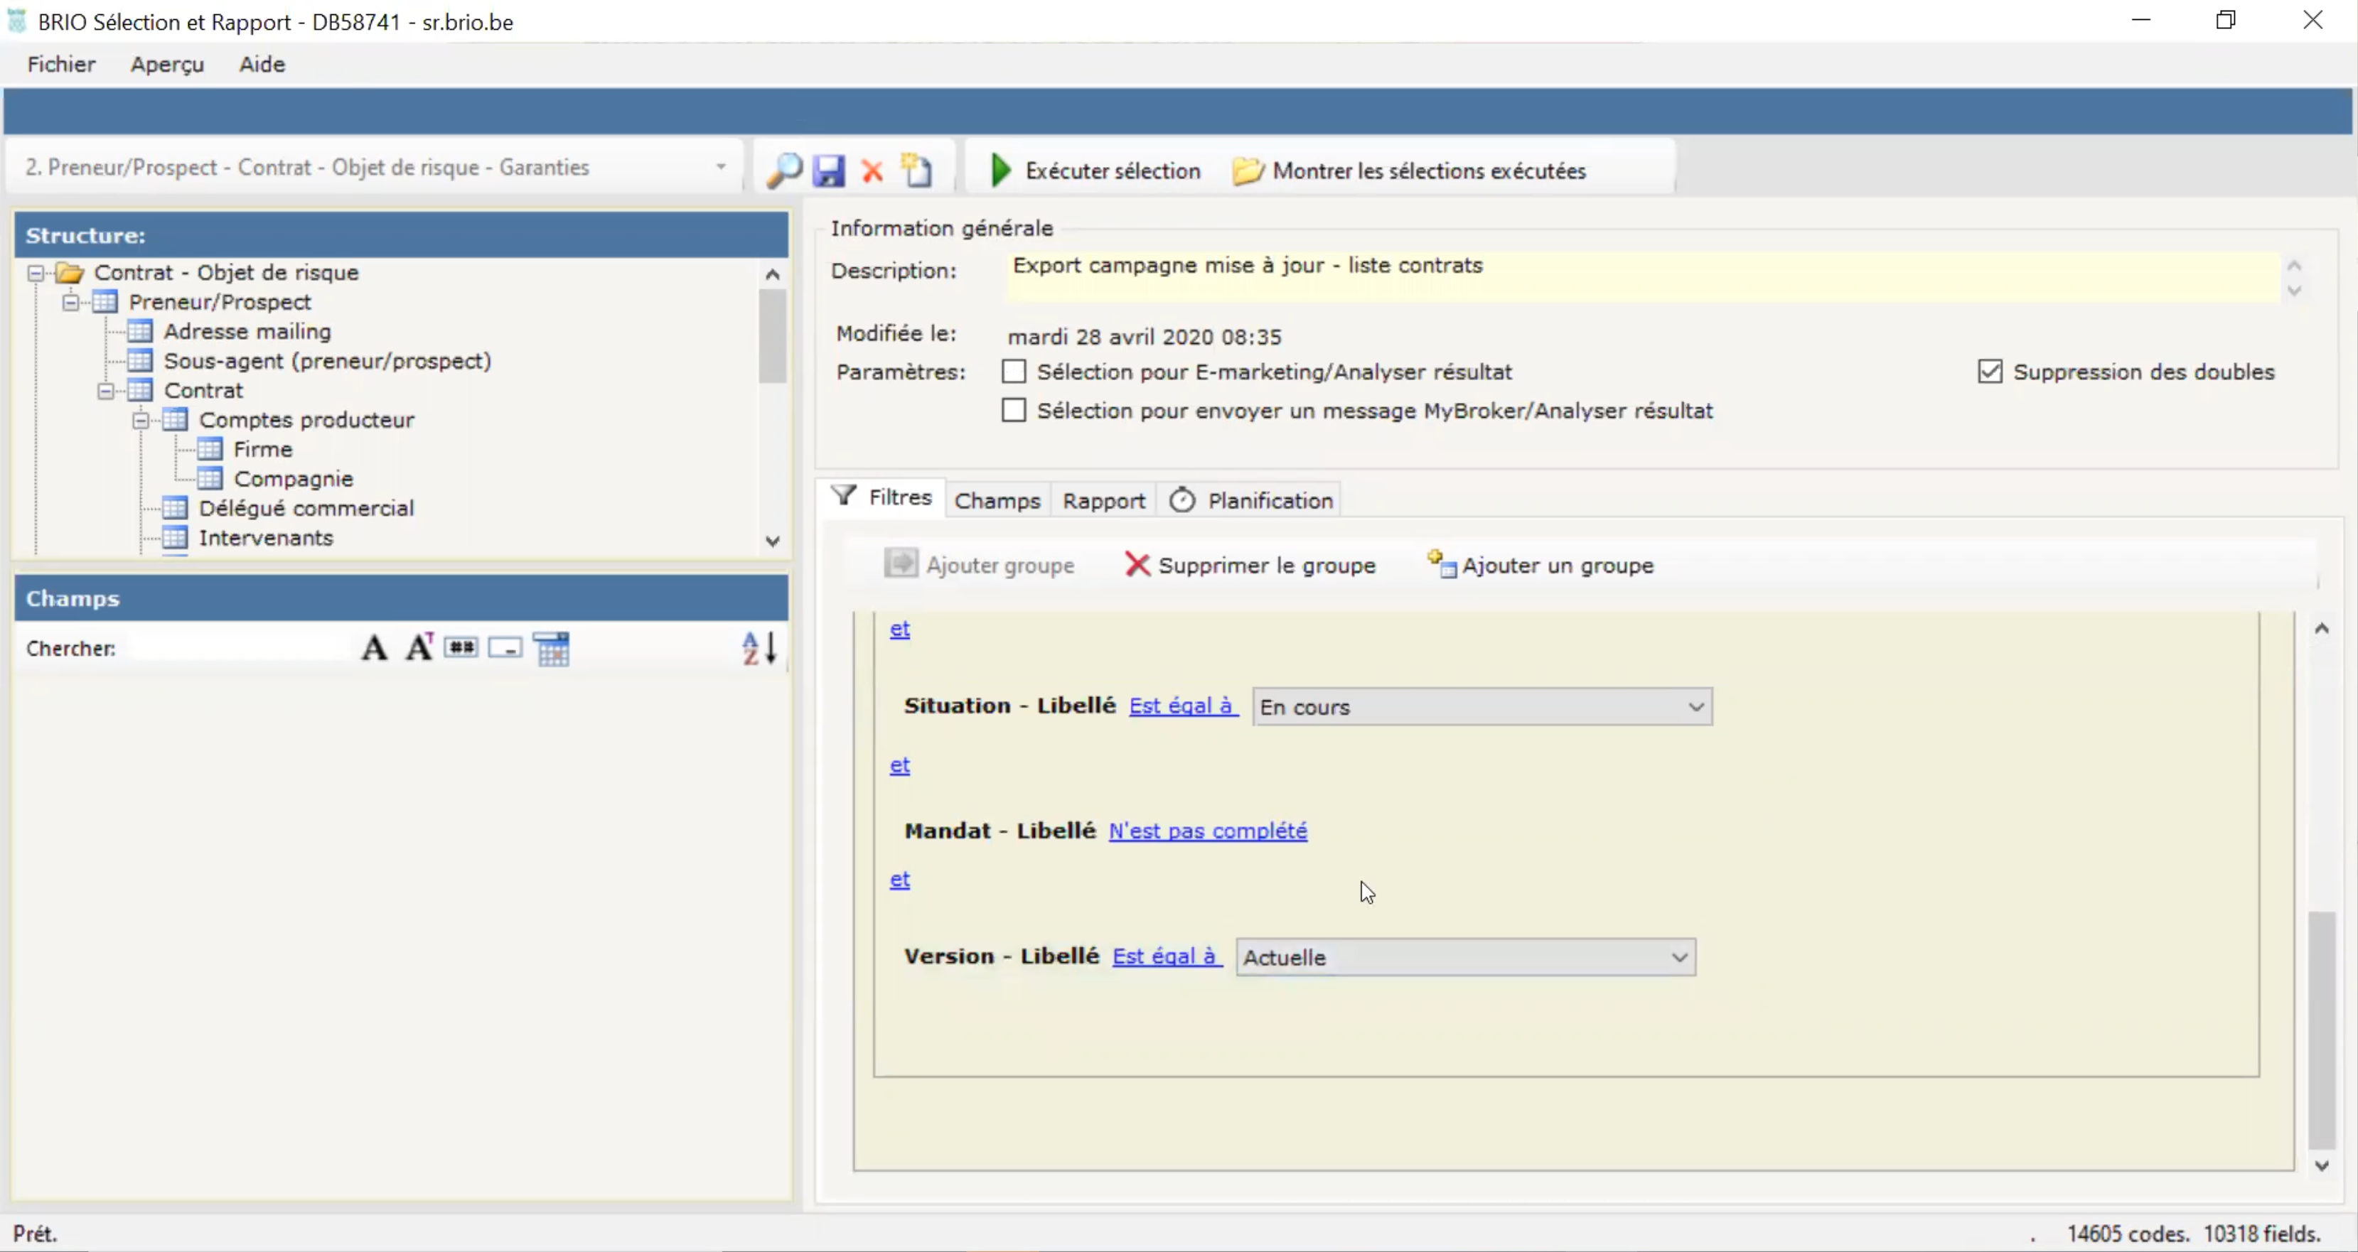This screenshot has width=2358, height=1252.
Task: Select Version Libellé dropdown value
Action: (1462, 957)
